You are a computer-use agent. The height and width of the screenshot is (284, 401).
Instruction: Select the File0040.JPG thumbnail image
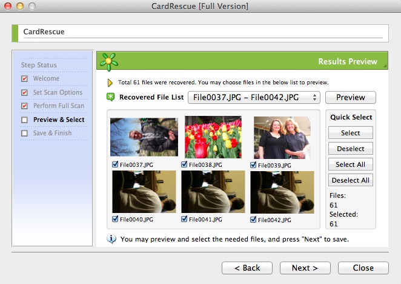point(144,192)
